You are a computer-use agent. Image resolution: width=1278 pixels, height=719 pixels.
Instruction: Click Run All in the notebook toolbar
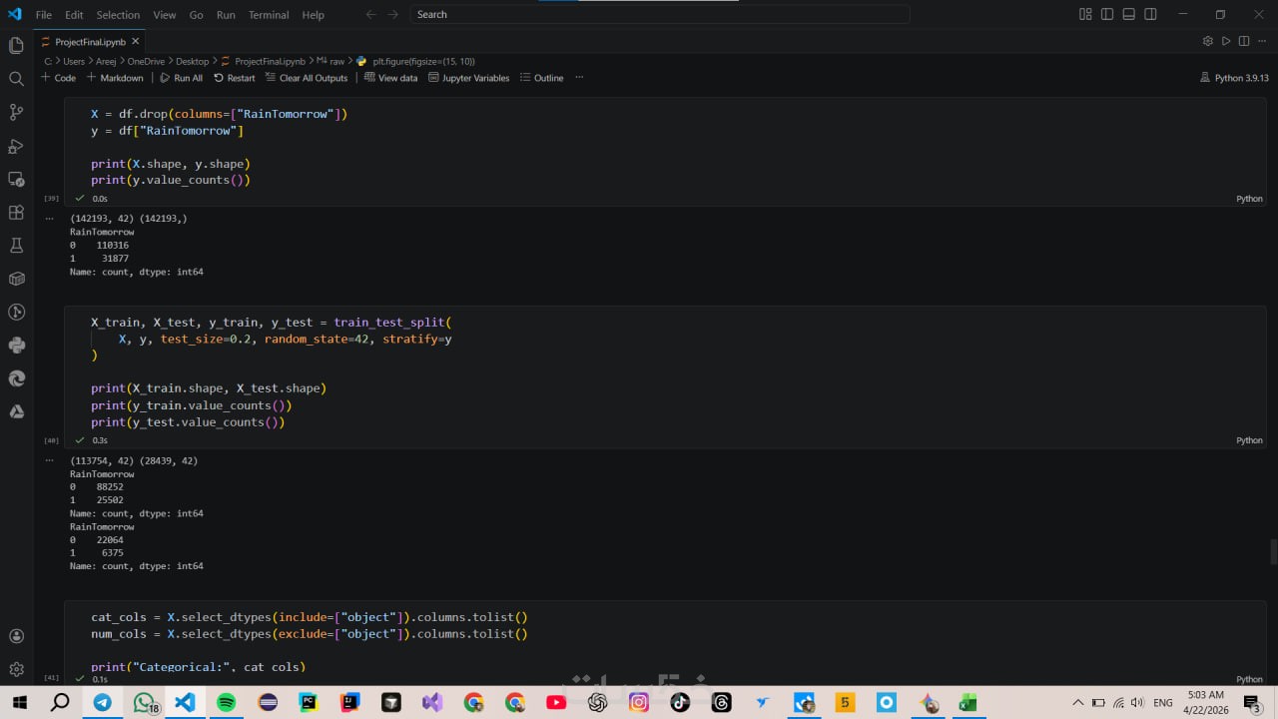[181, 78]
